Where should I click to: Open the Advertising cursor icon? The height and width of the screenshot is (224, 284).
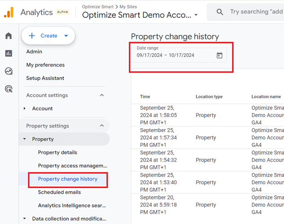(9, 89)
